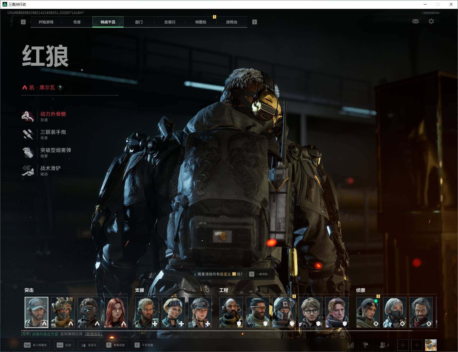Select the bearded 侦察 operator with red scarf

click(x=421, y=312)
